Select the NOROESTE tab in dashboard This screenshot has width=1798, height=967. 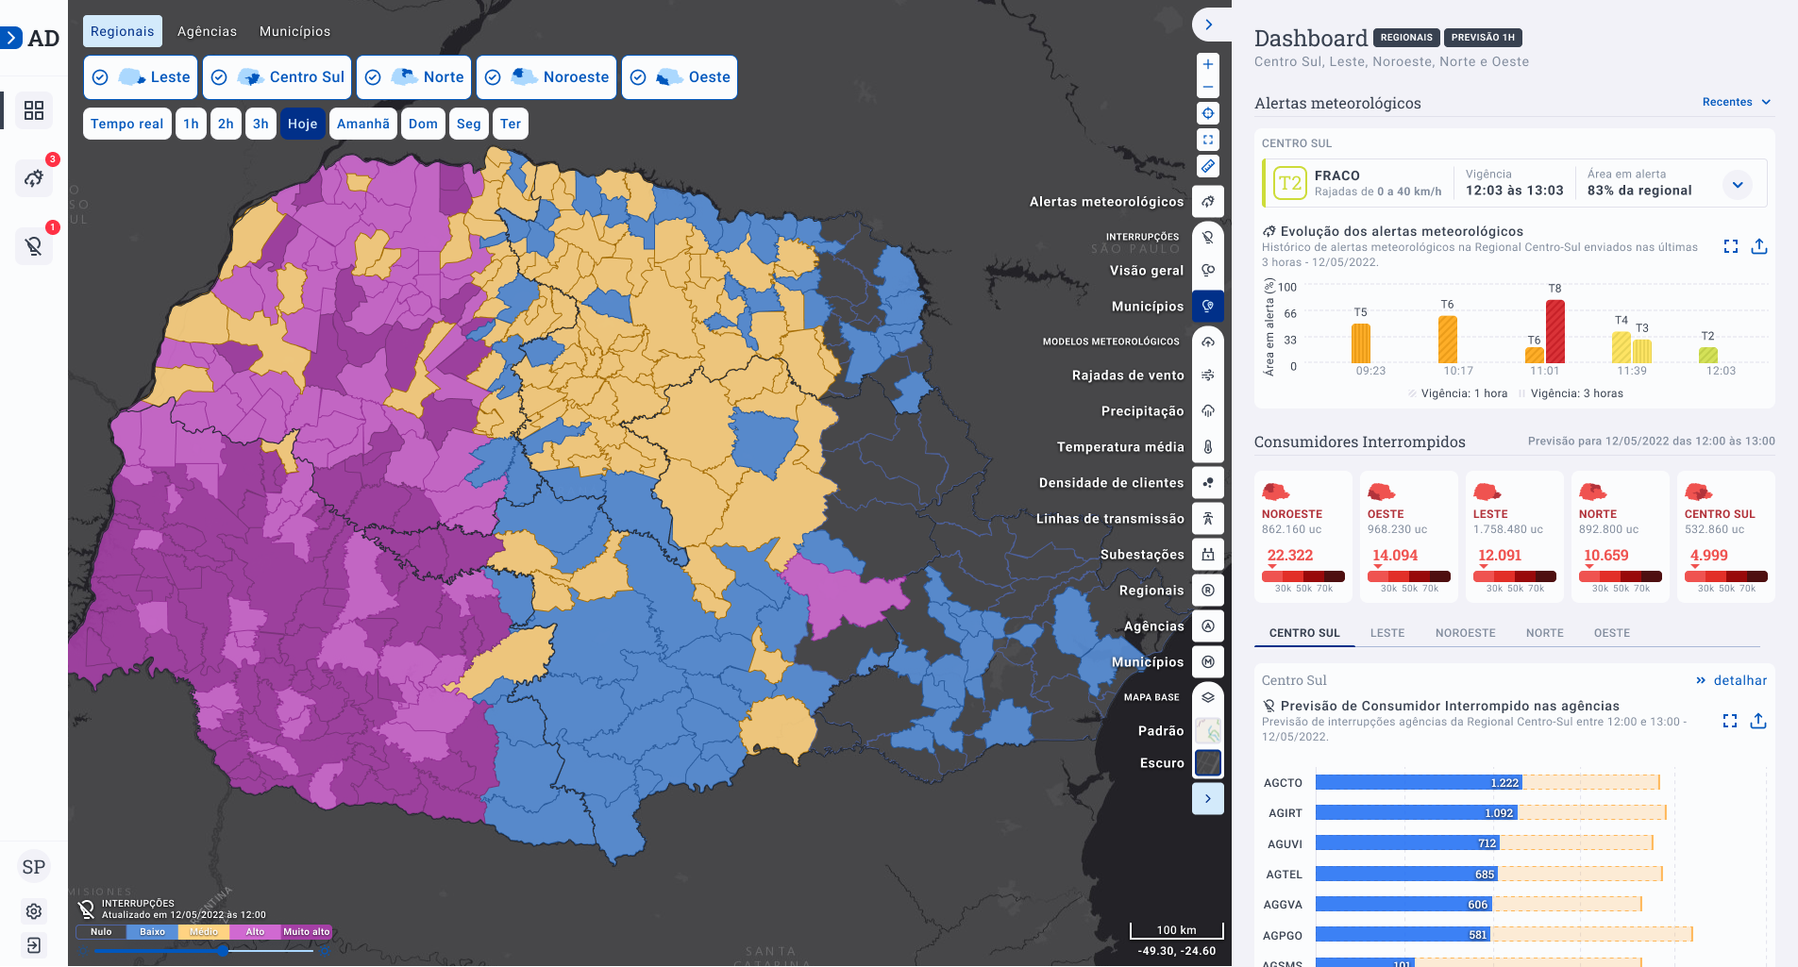point(1465,633)
